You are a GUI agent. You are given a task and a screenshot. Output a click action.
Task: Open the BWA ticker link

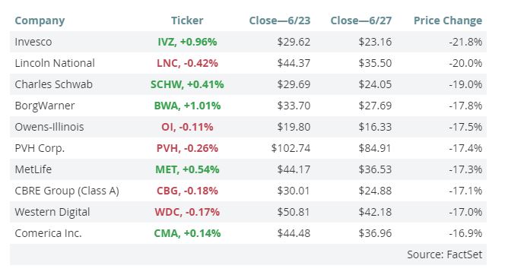[x=187, y=106]
